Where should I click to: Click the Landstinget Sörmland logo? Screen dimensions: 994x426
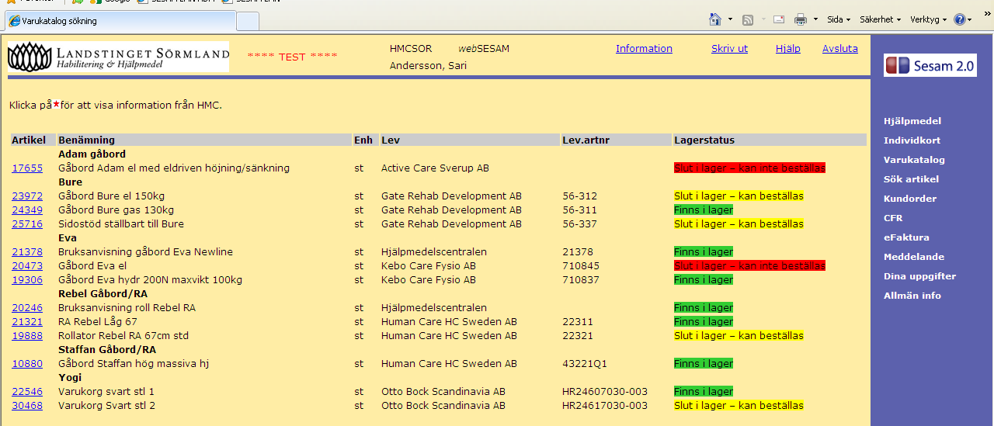click(118, 57)
